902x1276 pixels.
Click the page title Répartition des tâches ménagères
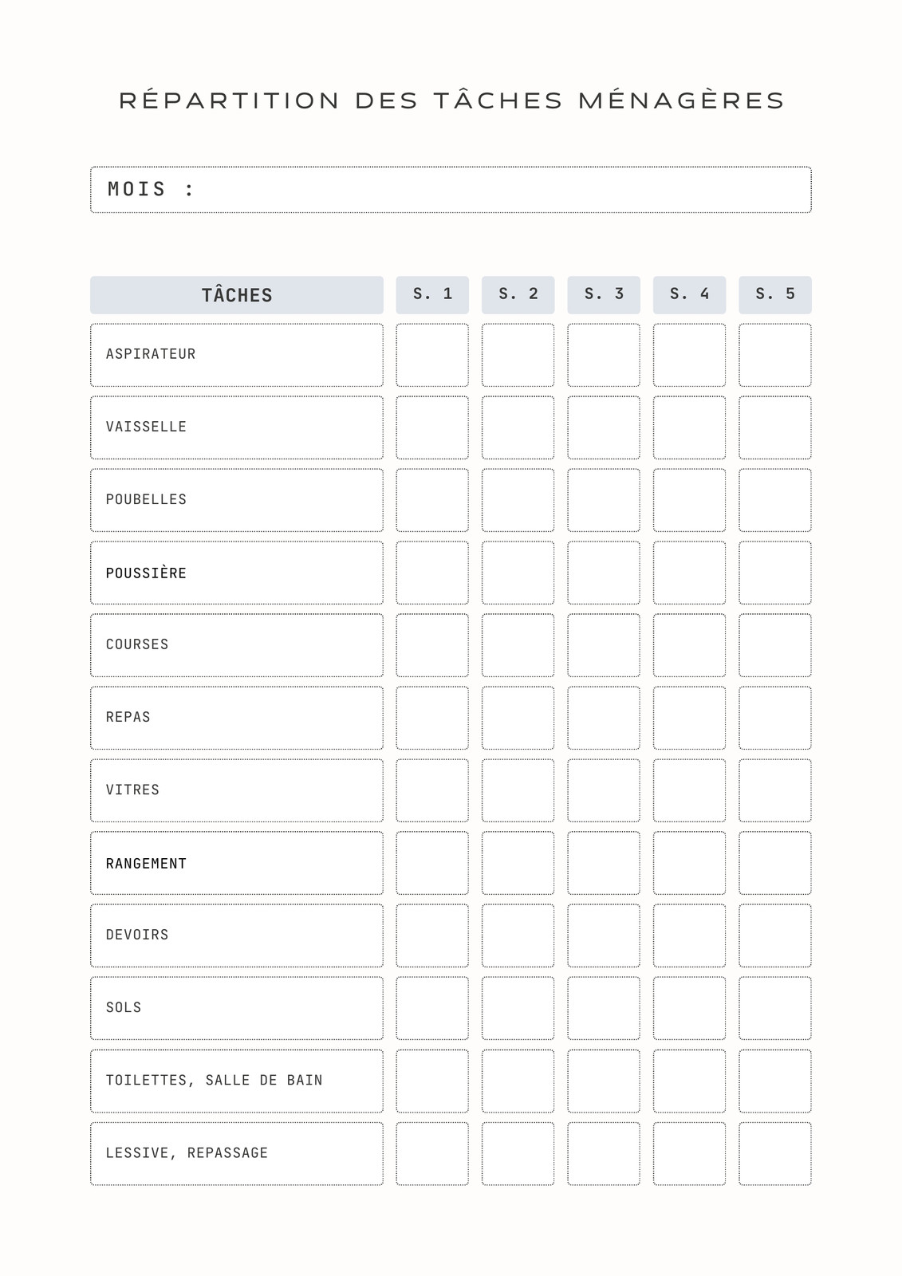(451, 100)
